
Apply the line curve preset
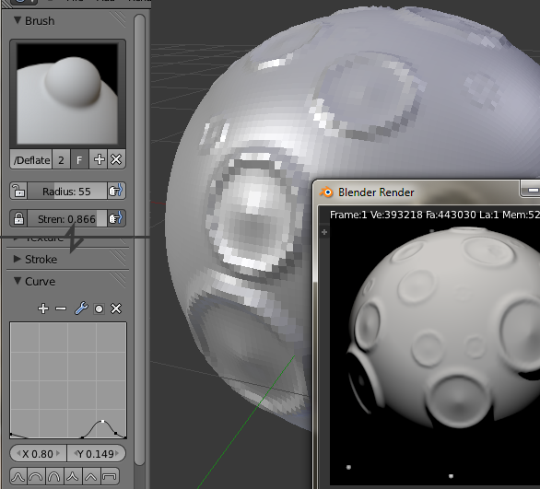tap(91, 476)
